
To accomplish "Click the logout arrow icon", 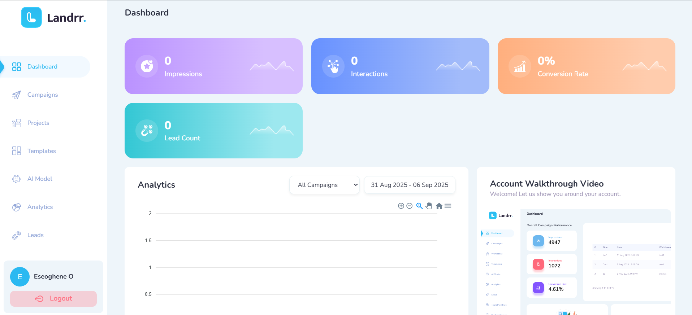I will [x=39, y=299].
